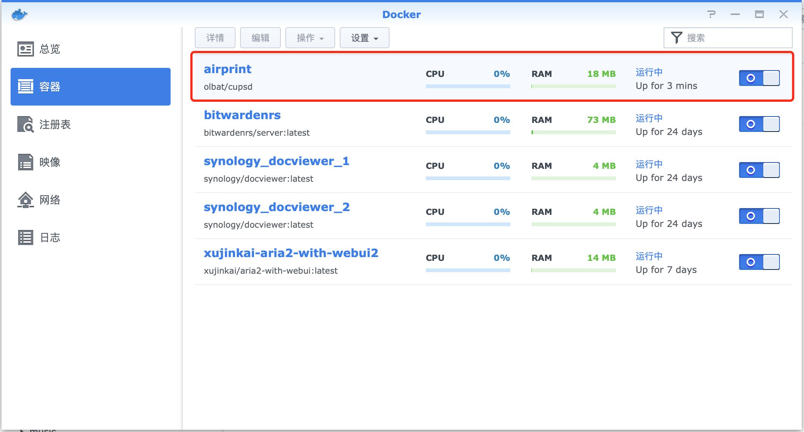Click the 日志 log icon
Screen dimensions: 804x432
coord(26,237)
